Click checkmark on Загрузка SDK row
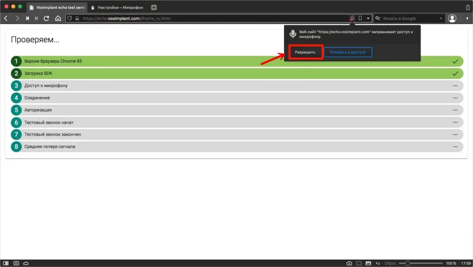Image resolution: width=473 pixels, height=267 pixels. 455,73
